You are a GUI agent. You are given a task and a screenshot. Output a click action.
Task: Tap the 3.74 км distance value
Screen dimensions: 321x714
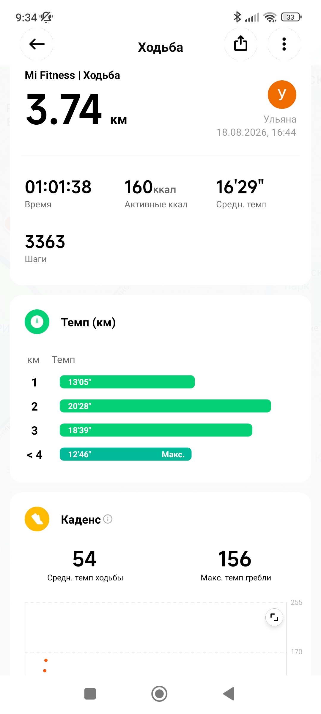[x=76, y=109]
